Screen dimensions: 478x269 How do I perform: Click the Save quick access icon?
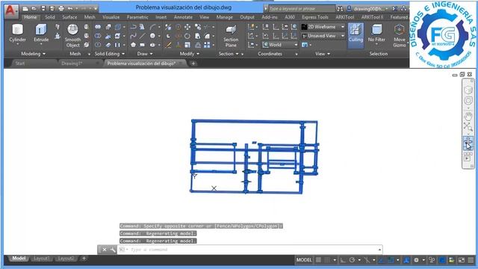[x=43, y=8]
